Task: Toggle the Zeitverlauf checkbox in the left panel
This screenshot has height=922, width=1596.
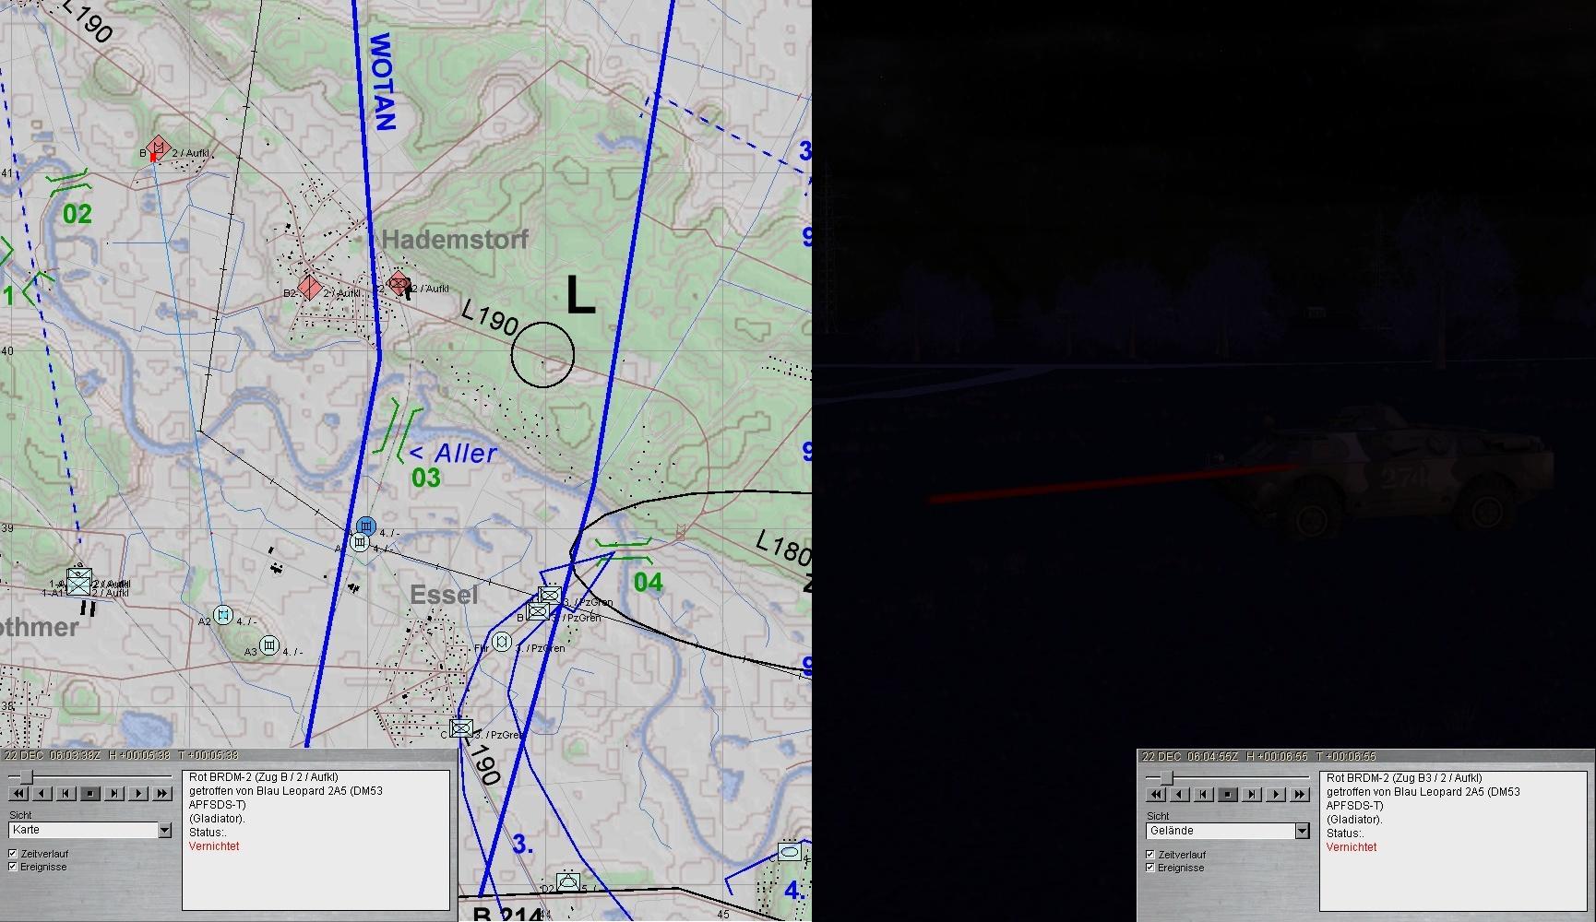Action: [x=13, y=854]
